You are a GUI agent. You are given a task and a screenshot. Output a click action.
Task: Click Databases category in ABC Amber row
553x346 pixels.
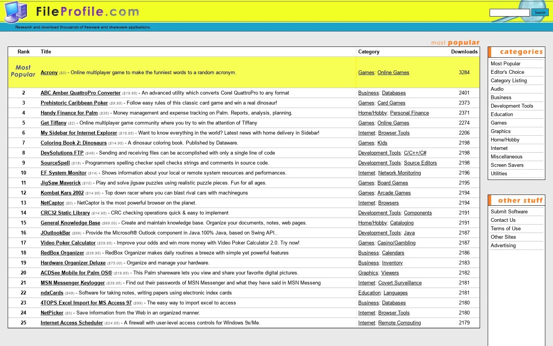tap(394, 93)
